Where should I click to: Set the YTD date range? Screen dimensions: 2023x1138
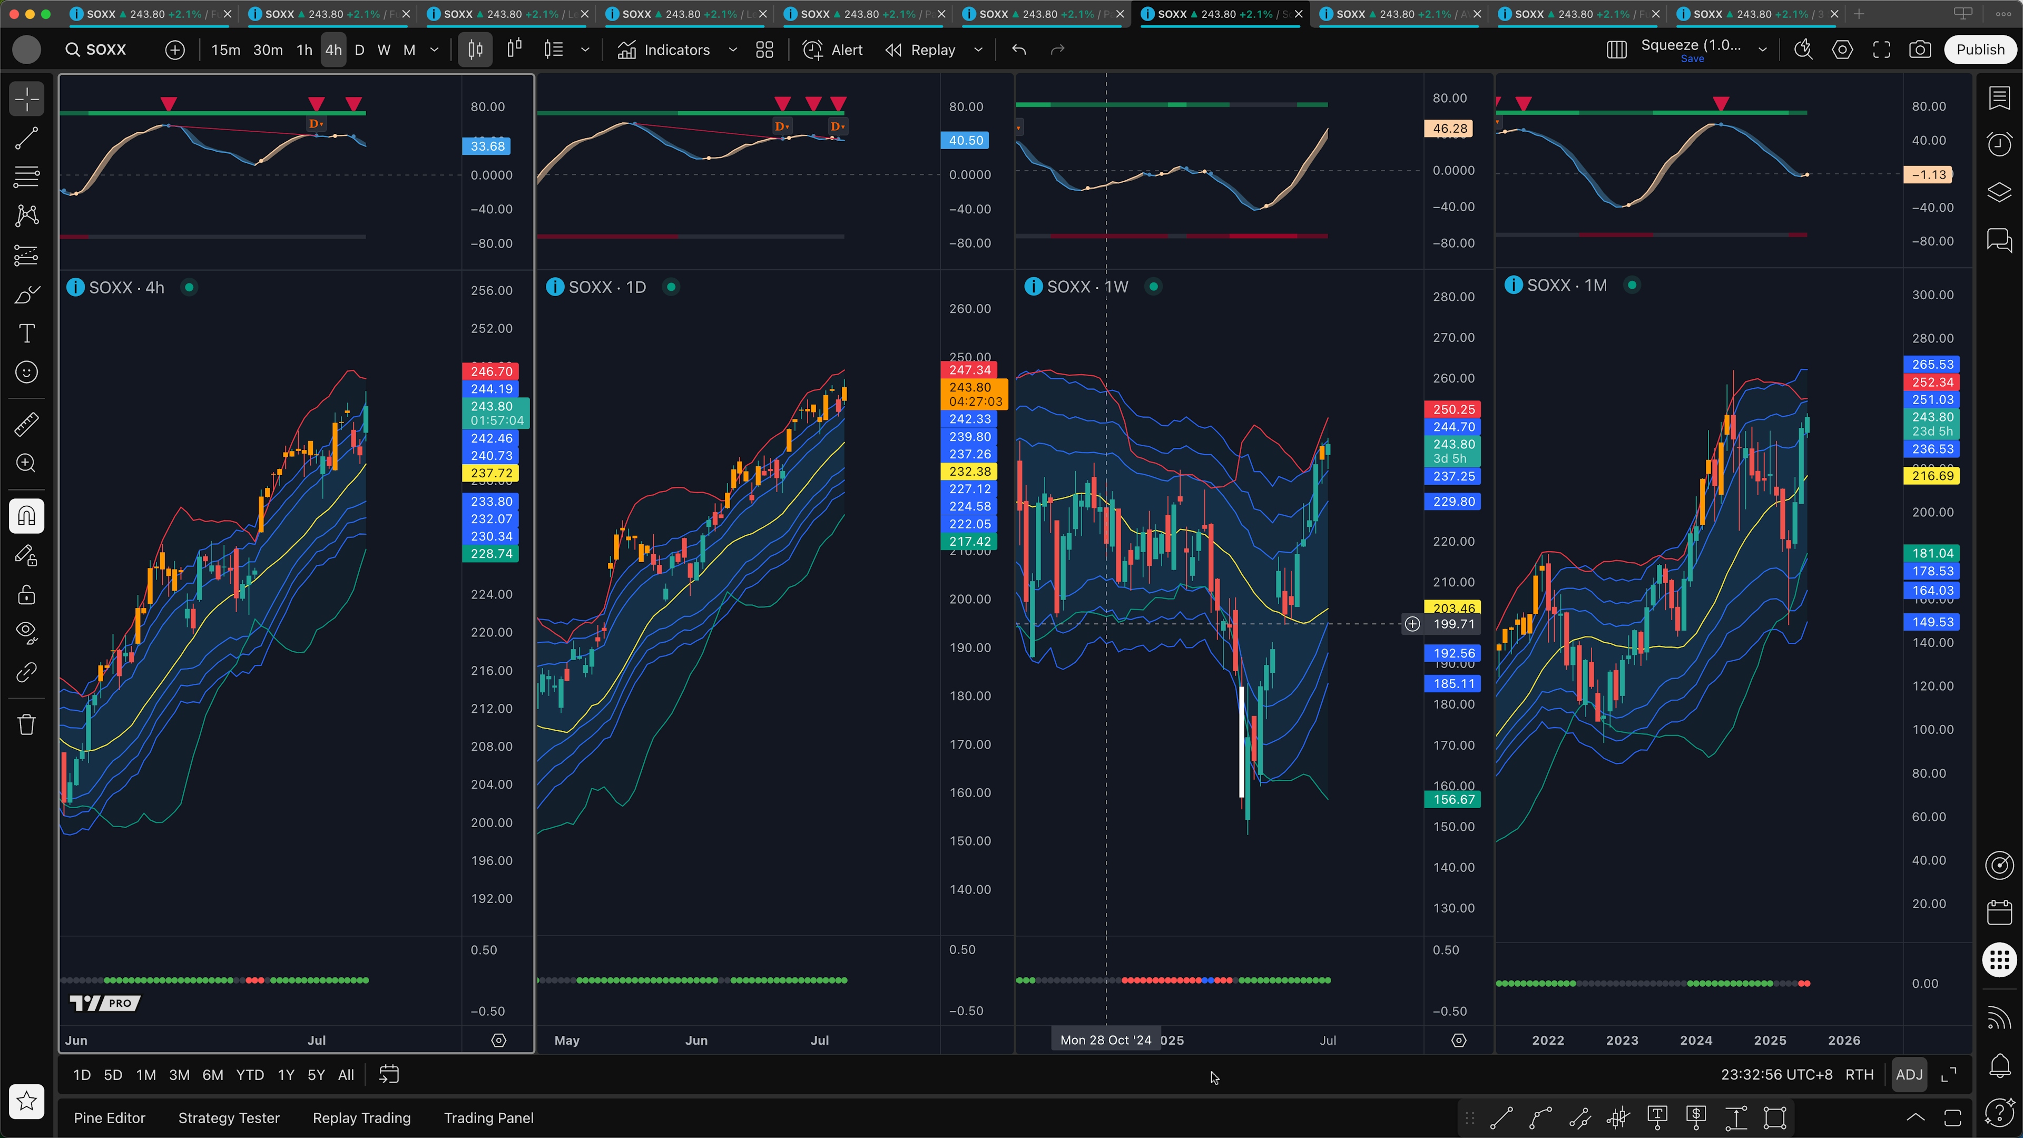[250, 1075]
